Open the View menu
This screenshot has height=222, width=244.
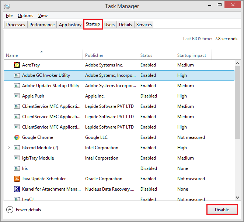(x=43, y=16)
